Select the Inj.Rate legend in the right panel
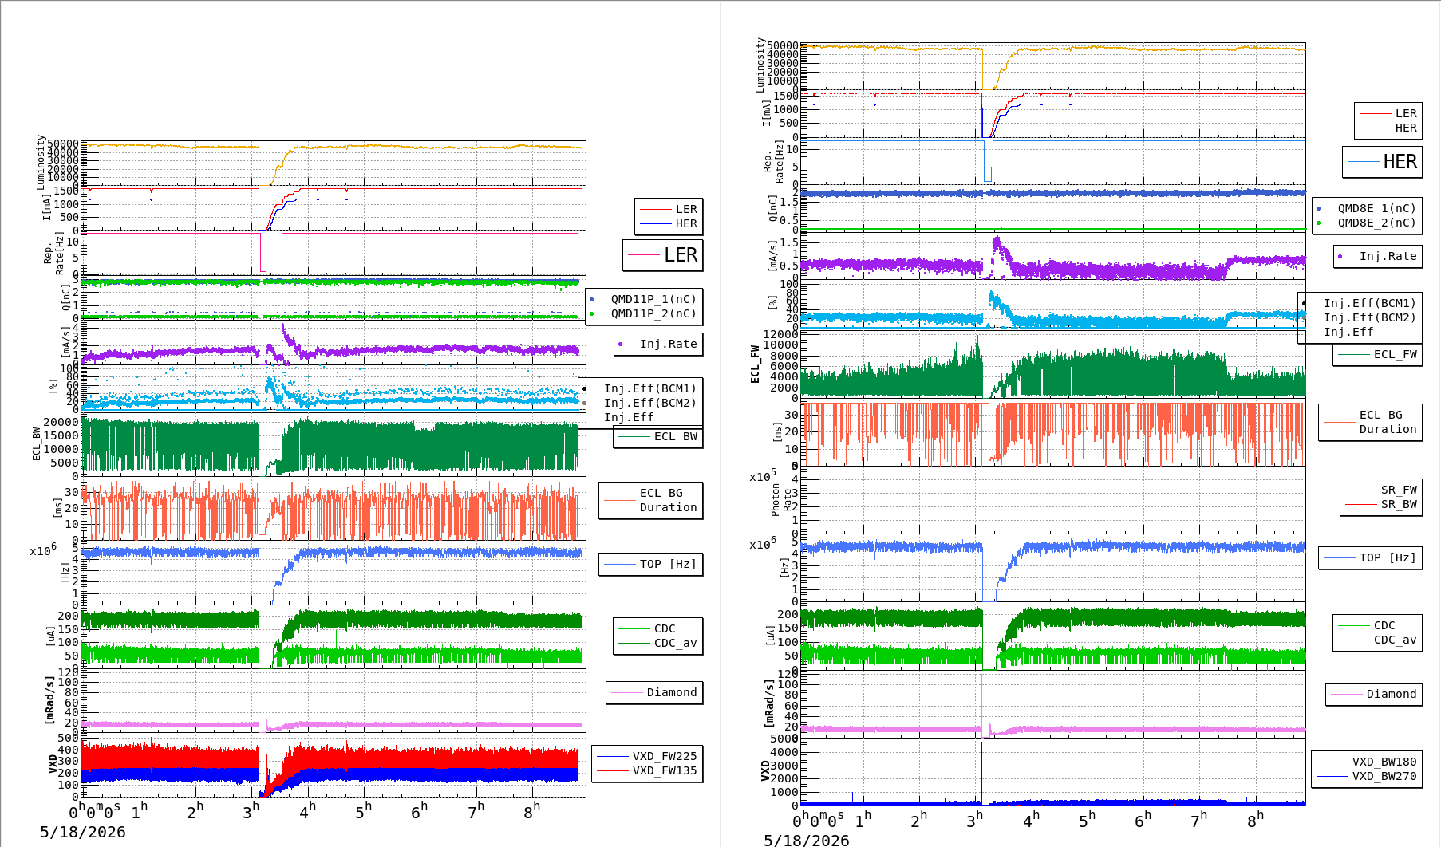The height and width of the screenshot is (847, 1441). coord(1388,256)
